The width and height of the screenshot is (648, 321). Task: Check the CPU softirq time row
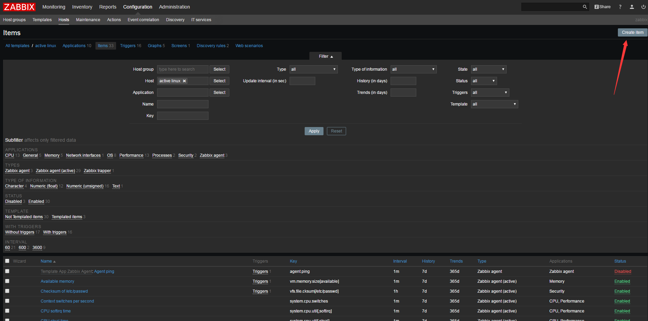tap(7, 311)
